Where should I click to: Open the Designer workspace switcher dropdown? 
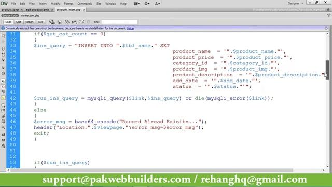[x=295, y=4]
